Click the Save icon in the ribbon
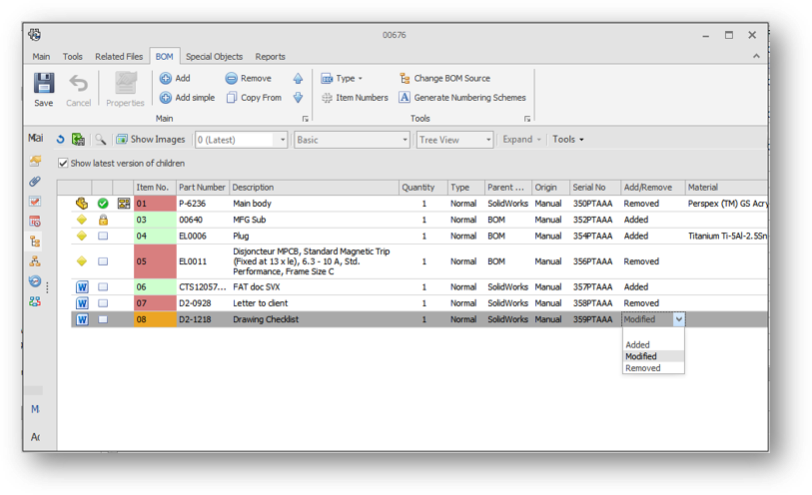 coord(44,83)
